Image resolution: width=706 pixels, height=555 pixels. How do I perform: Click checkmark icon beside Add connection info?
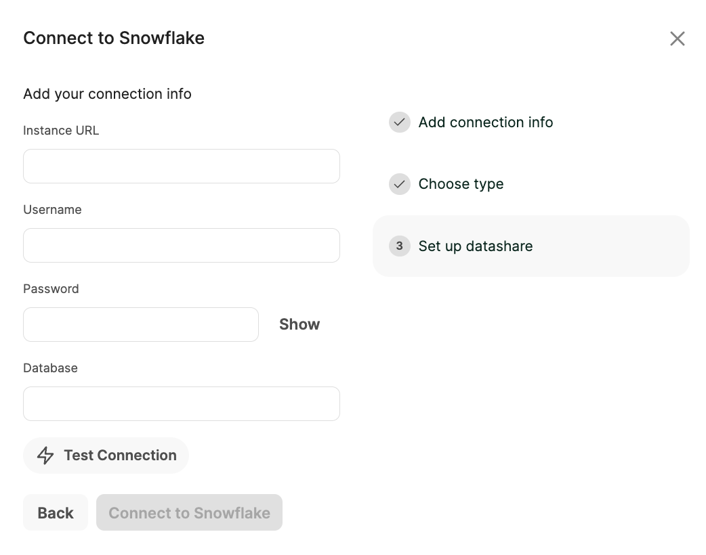click(x=400, y=123)
